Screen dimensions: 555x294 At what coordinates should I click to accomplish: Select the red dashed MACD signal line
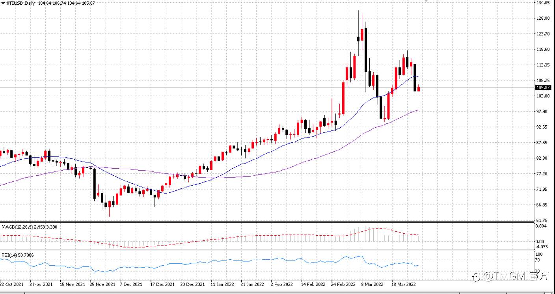197,241
